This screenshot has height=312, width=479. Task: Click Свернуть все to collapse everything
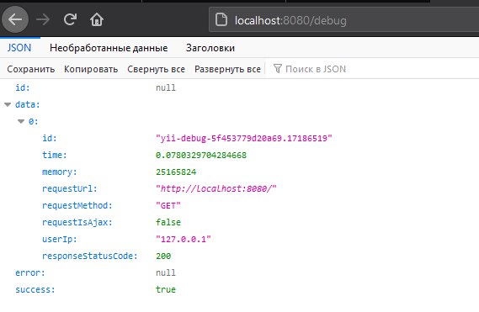(x=156, y=69)
